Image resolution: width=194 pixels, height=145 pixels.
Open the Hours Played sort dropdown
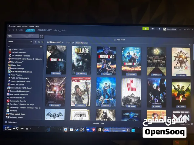click(x=82, y=43)
